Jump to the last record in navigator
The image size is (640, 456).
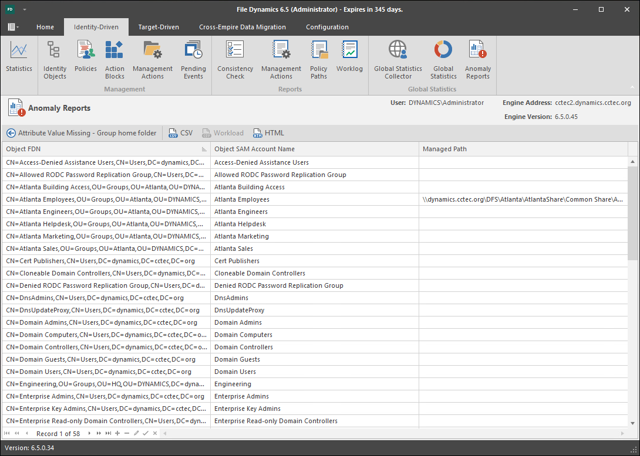[108, 434]
